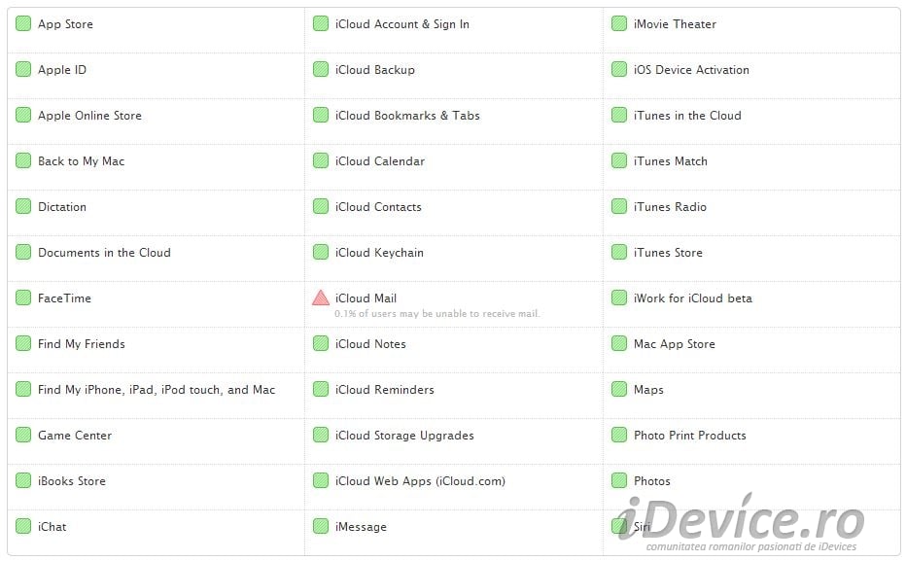Click the status icon next to iCloud Contacts

321,206
